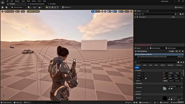Click the Edit in C++ link
The width and height of the screenshot is (185, 104).
pos(180,57)
